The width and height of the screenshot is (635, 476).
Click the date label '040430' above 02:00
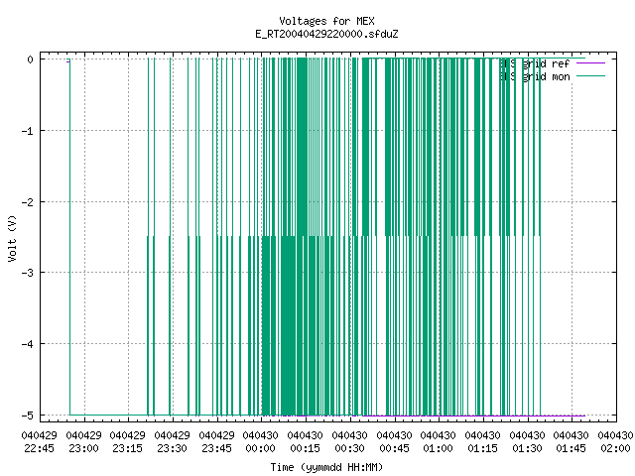tap(615, 435)
